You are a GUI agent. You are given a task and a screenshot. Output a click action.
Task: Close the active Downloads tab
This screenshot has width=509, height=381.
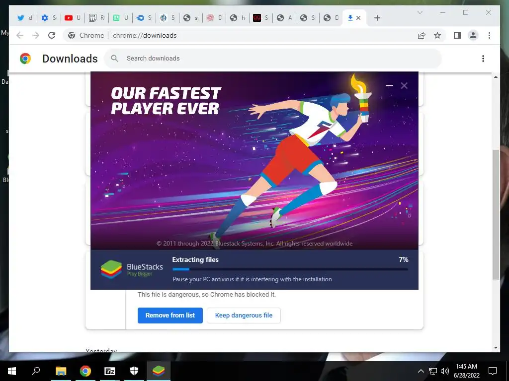358,18
